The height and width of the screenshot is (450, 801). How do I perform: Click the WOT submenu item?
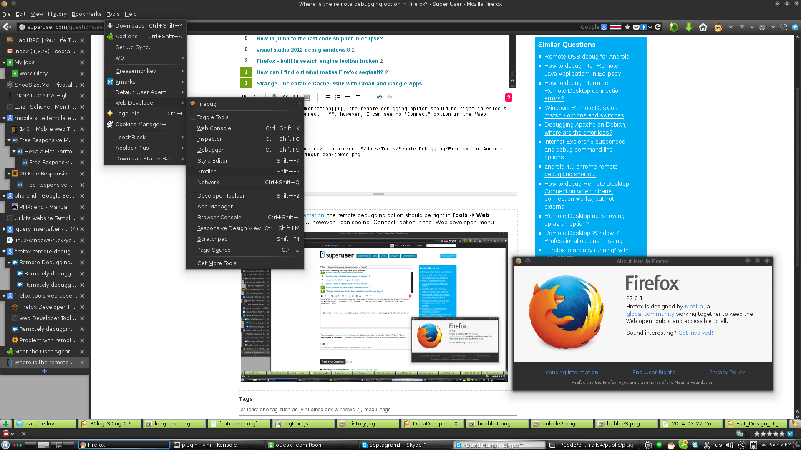pyautogui.click(x=145, y=58)
